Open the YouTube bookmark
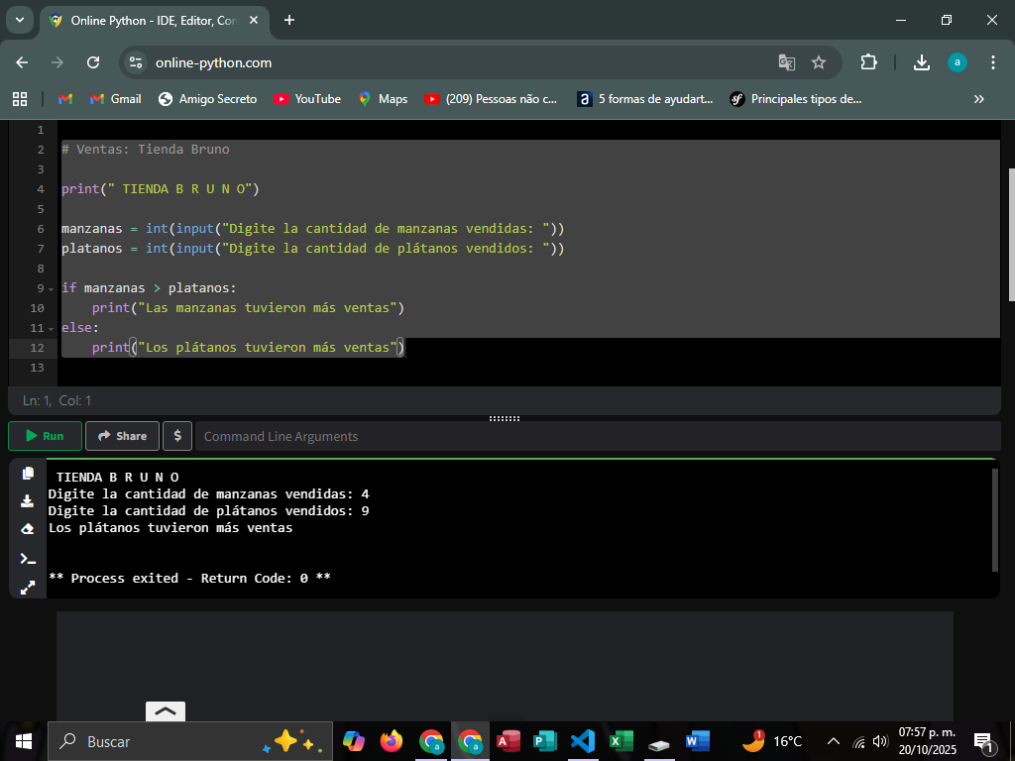 (x=307, y=99)
